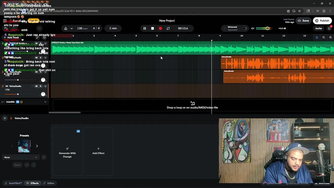
Task: Edit the 135 bpm tempo field
Action: (x=82, y=28)
